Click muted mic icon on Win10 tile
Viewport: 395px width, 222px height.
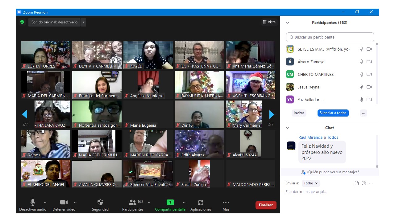point(178,125)
